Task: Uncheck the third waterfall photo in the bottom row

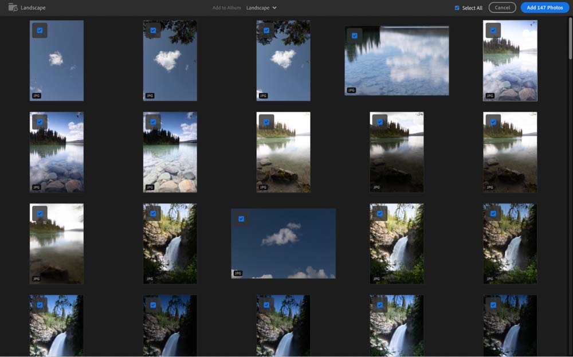Action: [266, 305]
